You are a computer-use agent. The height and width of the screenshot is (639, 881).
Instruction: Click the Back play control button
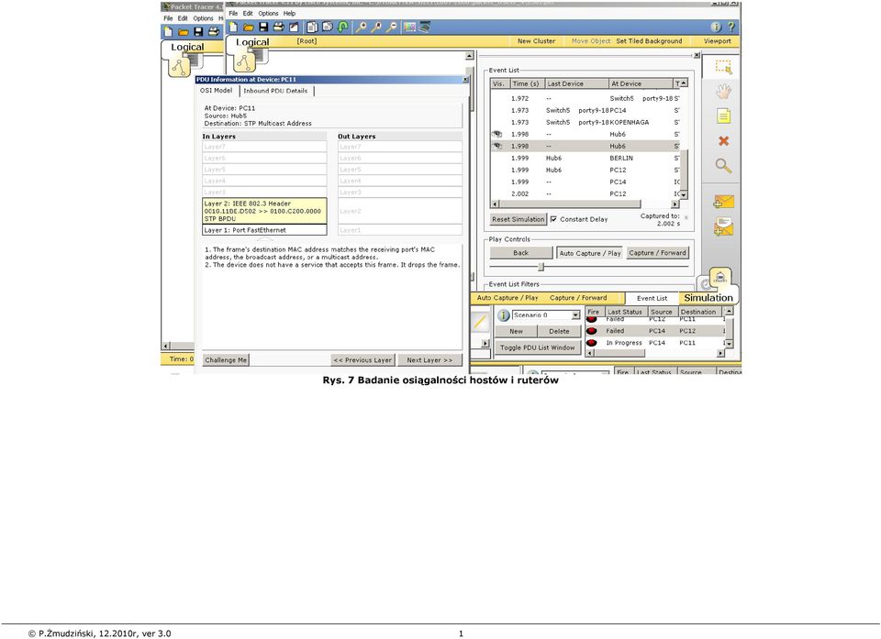pyautogui.click(x=521, y=253)
